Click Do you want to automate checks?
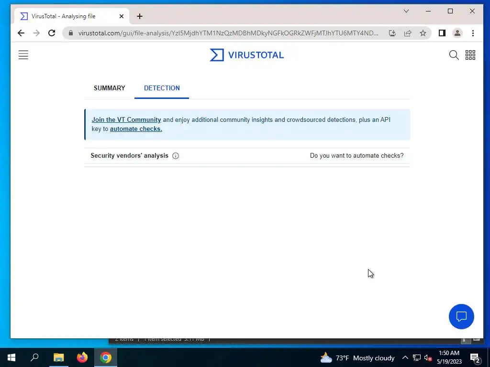The height and width of the screenshot is (367, 490). (x=356, y=156)
